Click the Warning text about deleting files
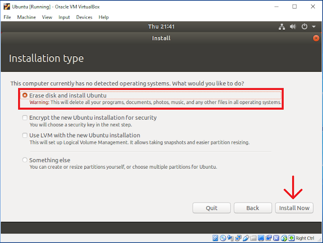323x243 pixels. pyautogui.click(x=155, y=103)
